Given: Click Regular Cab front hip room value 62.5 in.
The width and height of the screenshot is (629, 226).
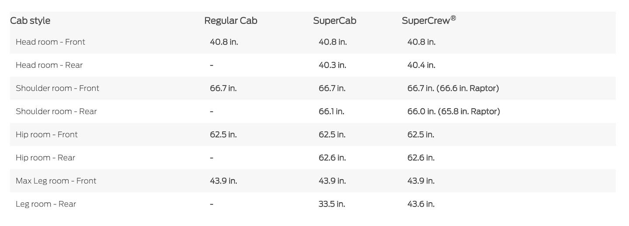Looking at the screenshot, I should click(x=223, y=135).
